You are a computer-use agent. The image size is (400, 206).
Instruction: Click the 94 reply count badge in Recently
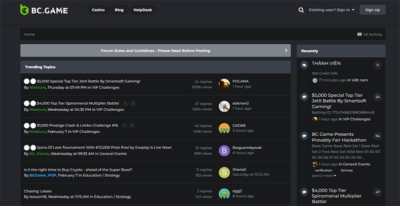point(377,136)
